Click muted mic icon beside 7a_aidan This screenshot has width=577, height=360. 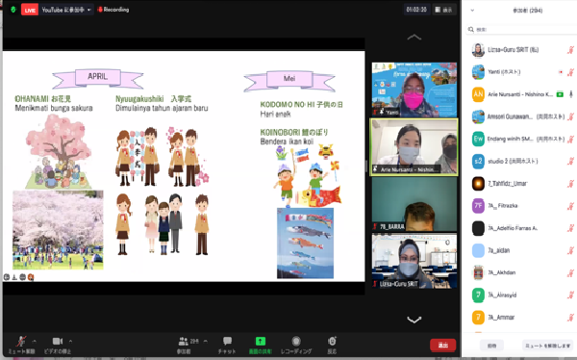[570, 250]
